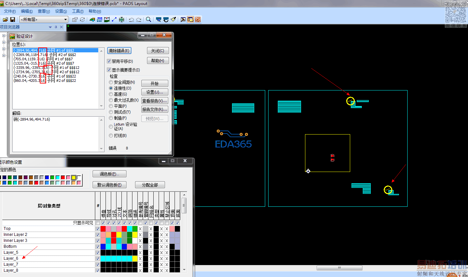Toggle the Project Explorer toolbar icon
Viewport: 468px width, 277px height.
(191, 20)
